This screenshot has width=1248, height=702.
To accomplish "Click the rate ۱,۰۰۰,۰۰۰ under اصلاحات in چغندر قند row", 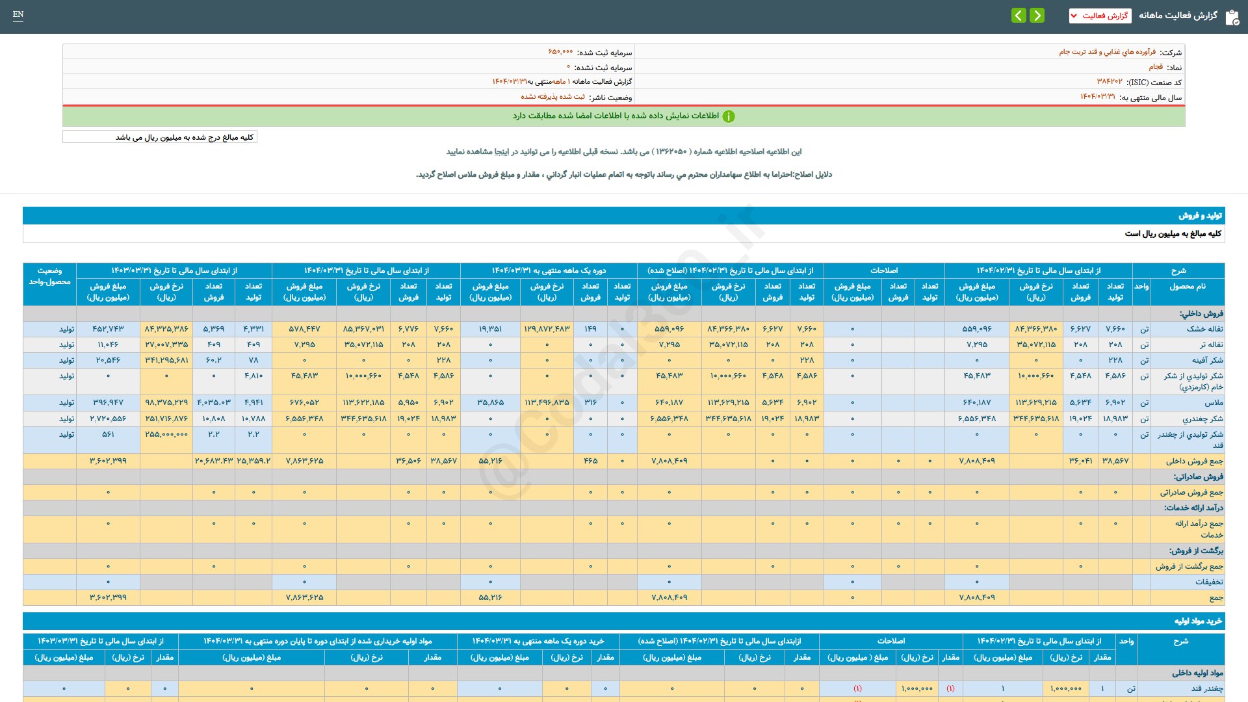I will (x=917, y=688).
